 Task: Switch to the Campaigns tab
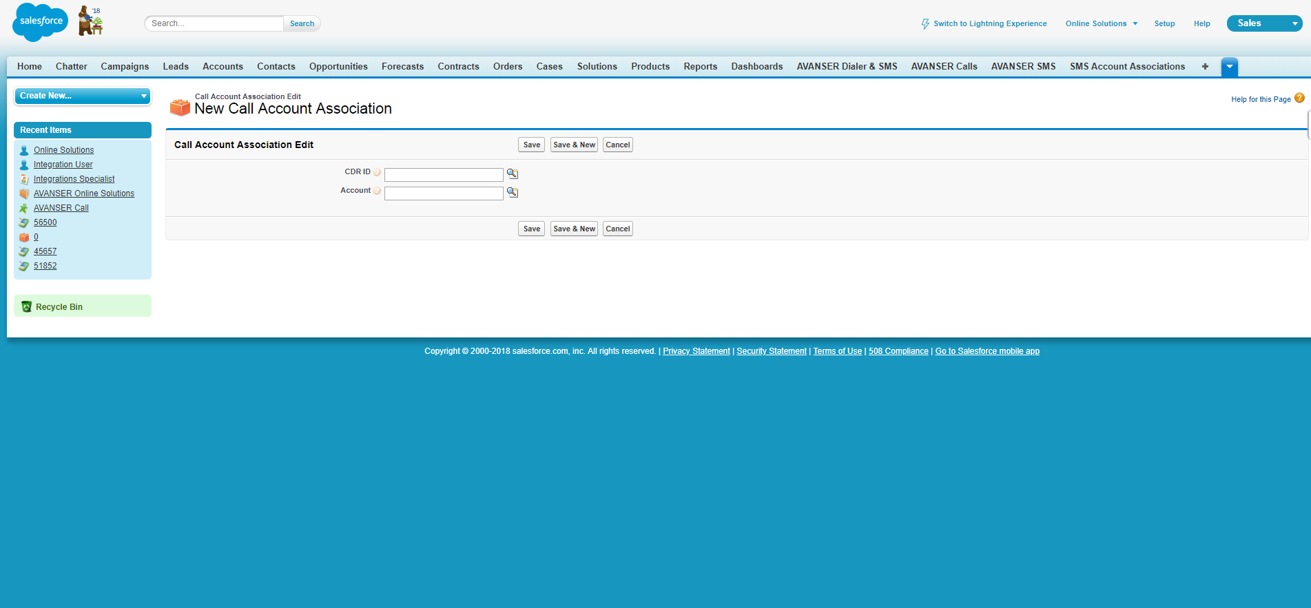click(125, 67)
